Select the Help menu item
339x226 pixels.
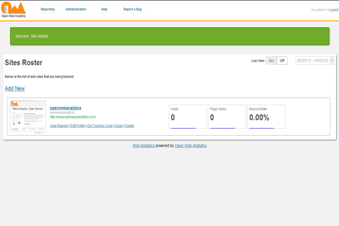[x=104, y=10]
